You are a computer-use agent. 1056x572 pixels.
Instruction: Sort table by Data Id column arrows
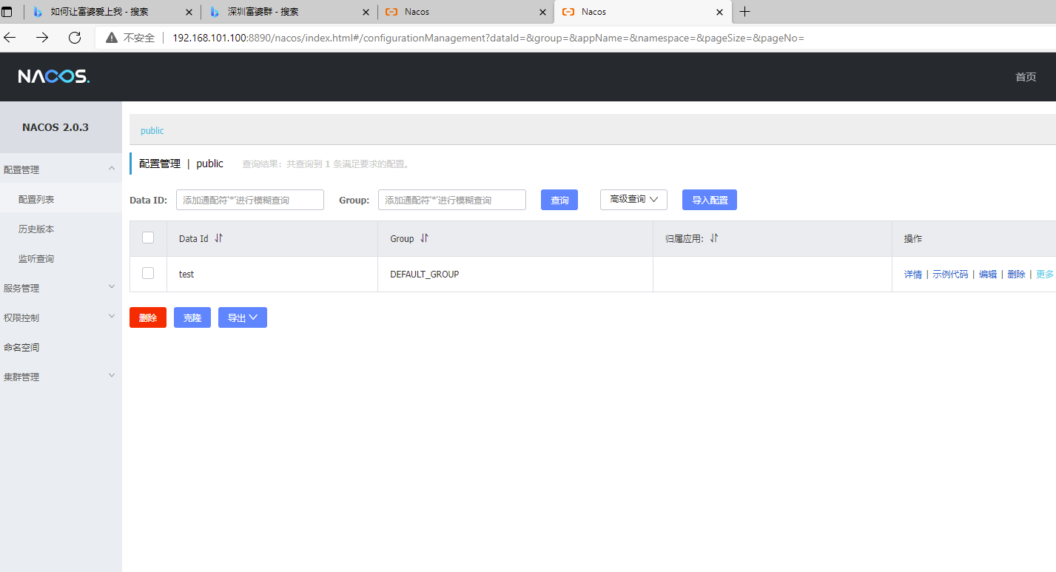click(x=218, y=238)
